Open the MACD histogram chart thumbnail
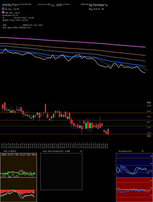The height and width of the screenshot is (202, 153). point(18,190)
